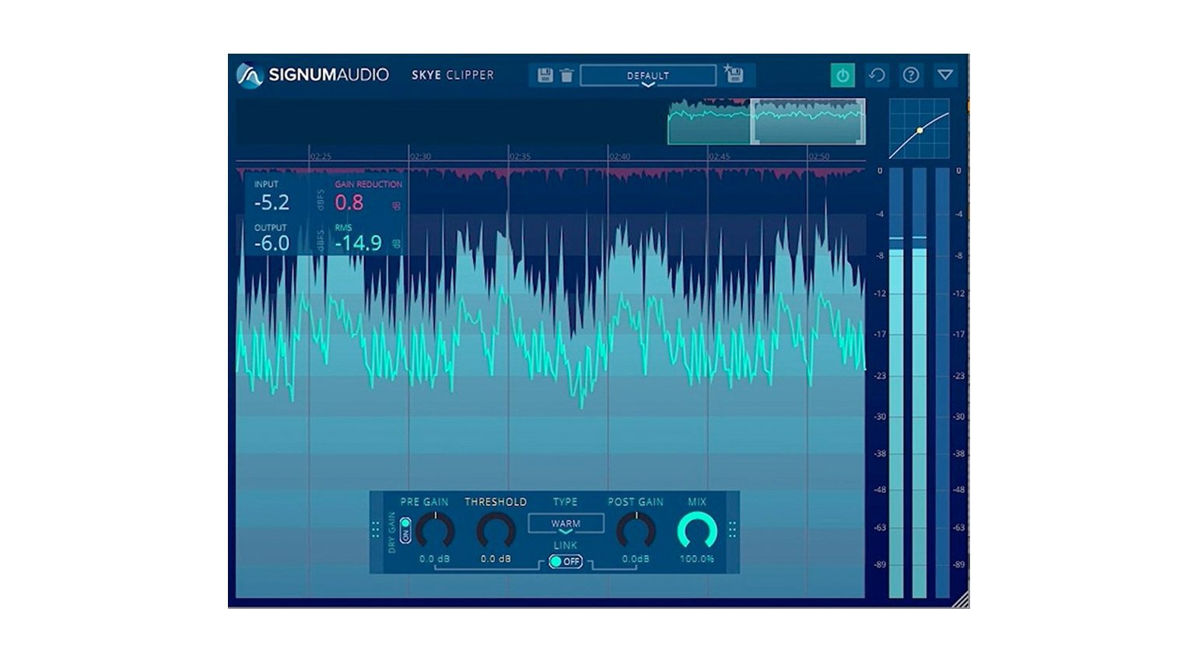Click the 02:35 timeline marker

520,156
